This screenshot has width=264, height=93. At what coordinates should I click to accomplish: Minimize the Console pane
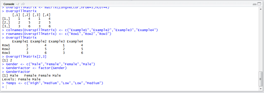pyautogui.click(x=255, y=4)
